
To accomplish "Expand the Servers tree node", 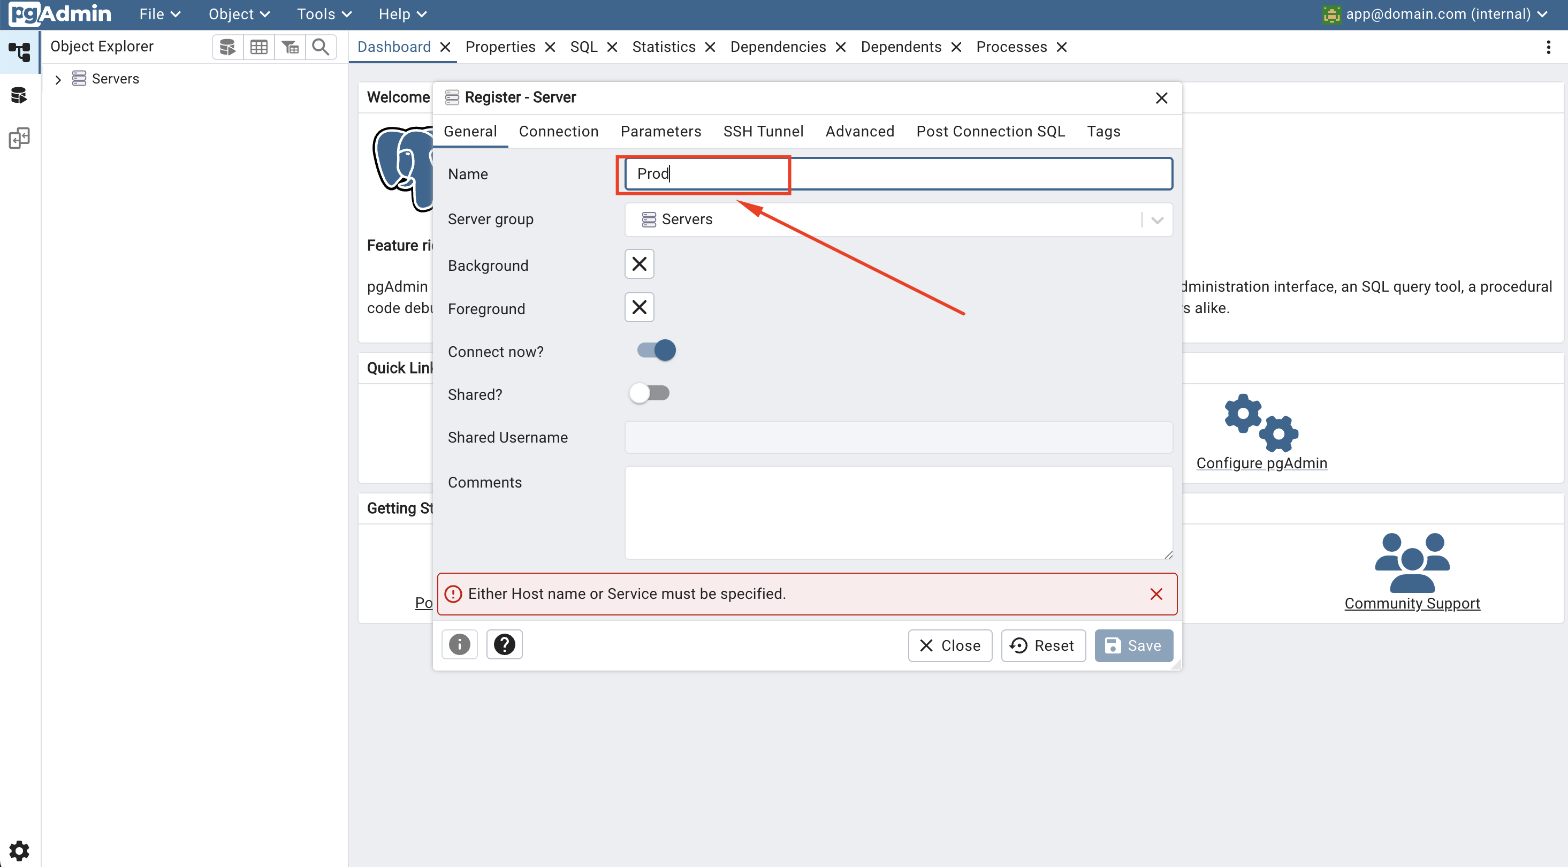I will 58,79.
